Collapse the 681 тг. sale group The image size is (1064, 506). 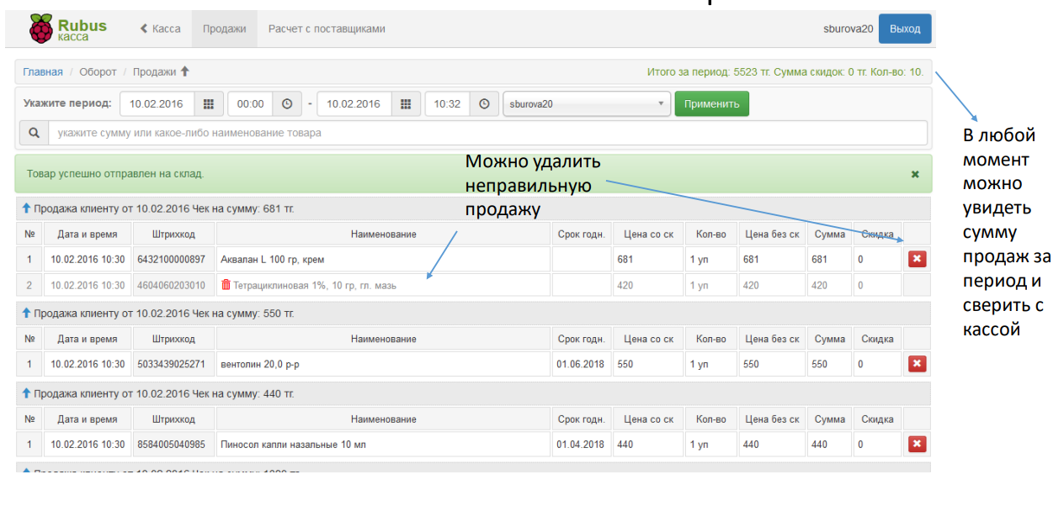[26, 208]
